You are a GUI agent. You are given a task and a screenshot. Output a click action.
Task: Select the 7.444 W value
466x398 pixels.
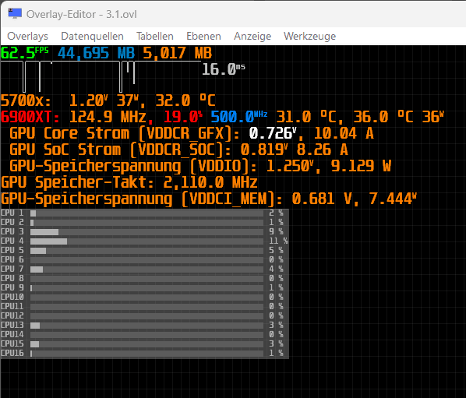393,199
